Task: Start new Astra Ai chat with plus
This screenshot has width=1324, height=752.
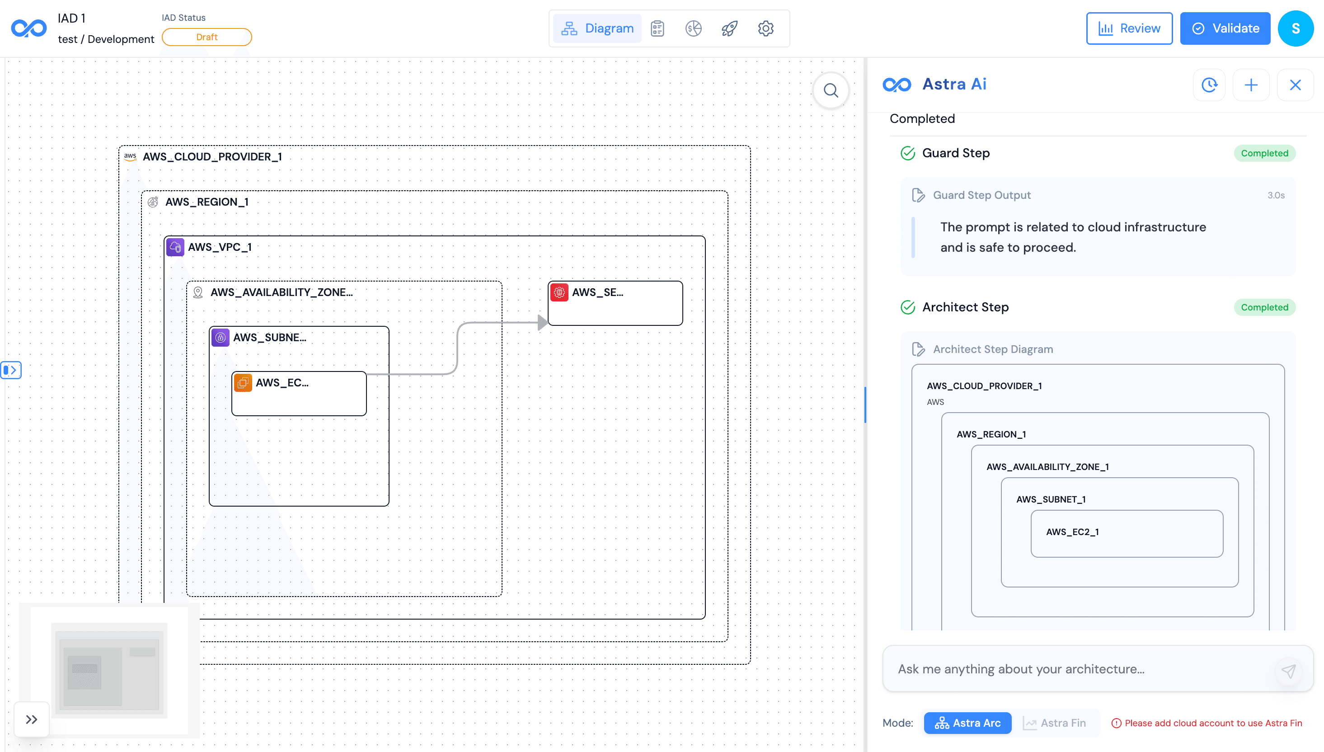Action: (1251, 85)
